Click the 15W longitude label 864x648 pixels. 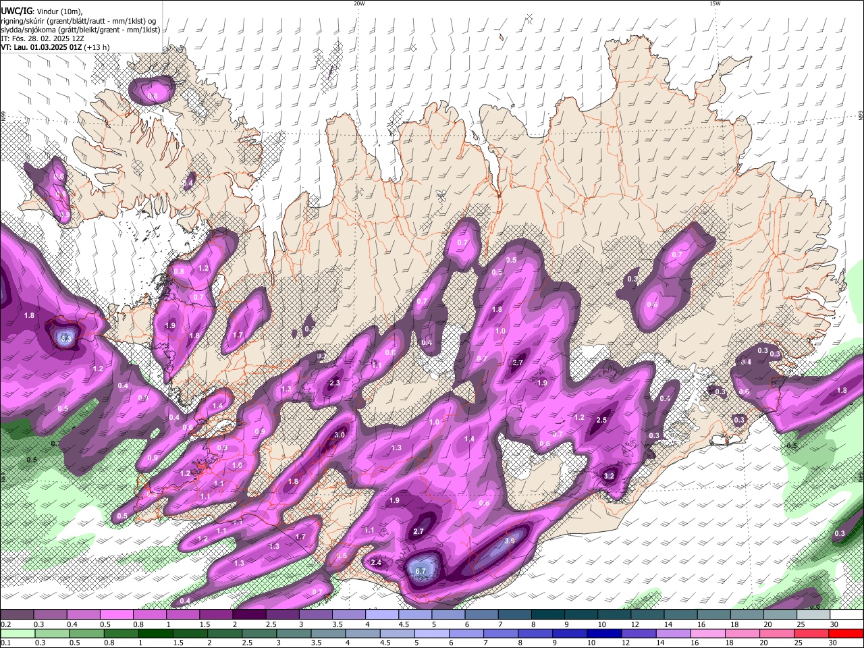click(x=715, y=3)
